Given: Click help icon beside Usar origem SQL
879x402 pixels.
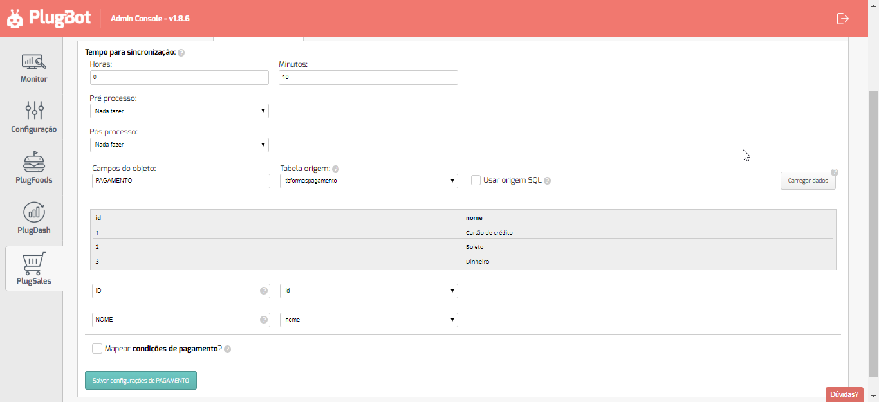Looking at the screenshot, I should point(547,181).
